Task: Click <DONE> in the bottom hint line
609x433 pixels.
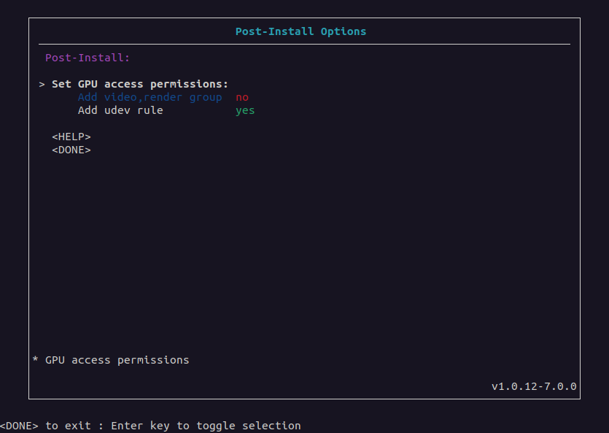Action: pos(20,426)
